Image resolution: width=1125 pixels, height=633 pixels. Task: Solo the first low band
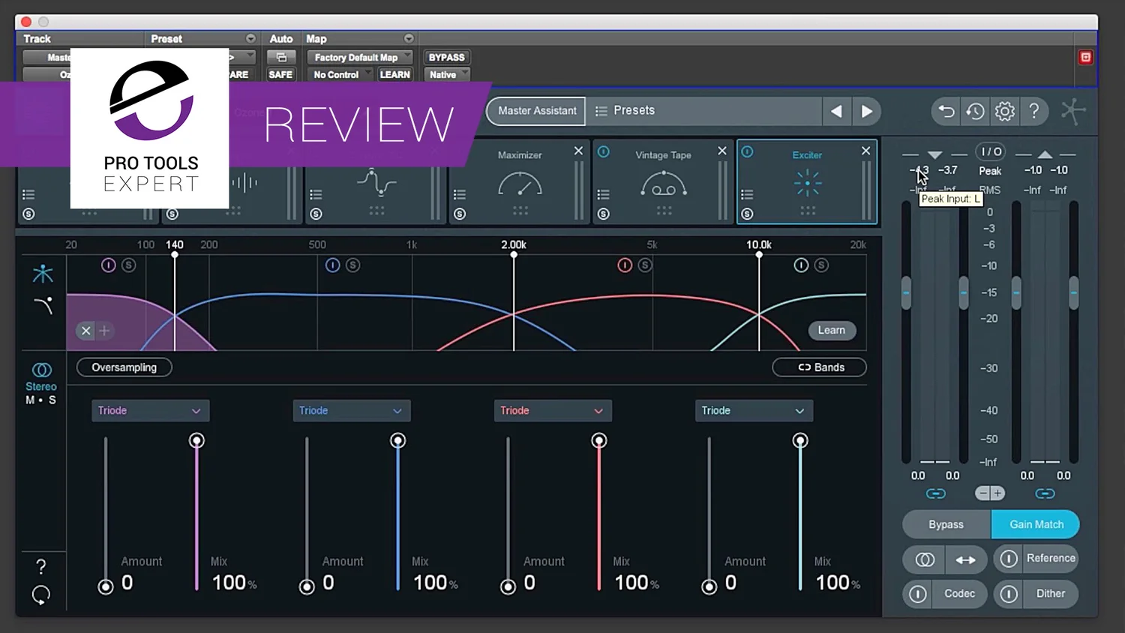[x=129, y=265]
